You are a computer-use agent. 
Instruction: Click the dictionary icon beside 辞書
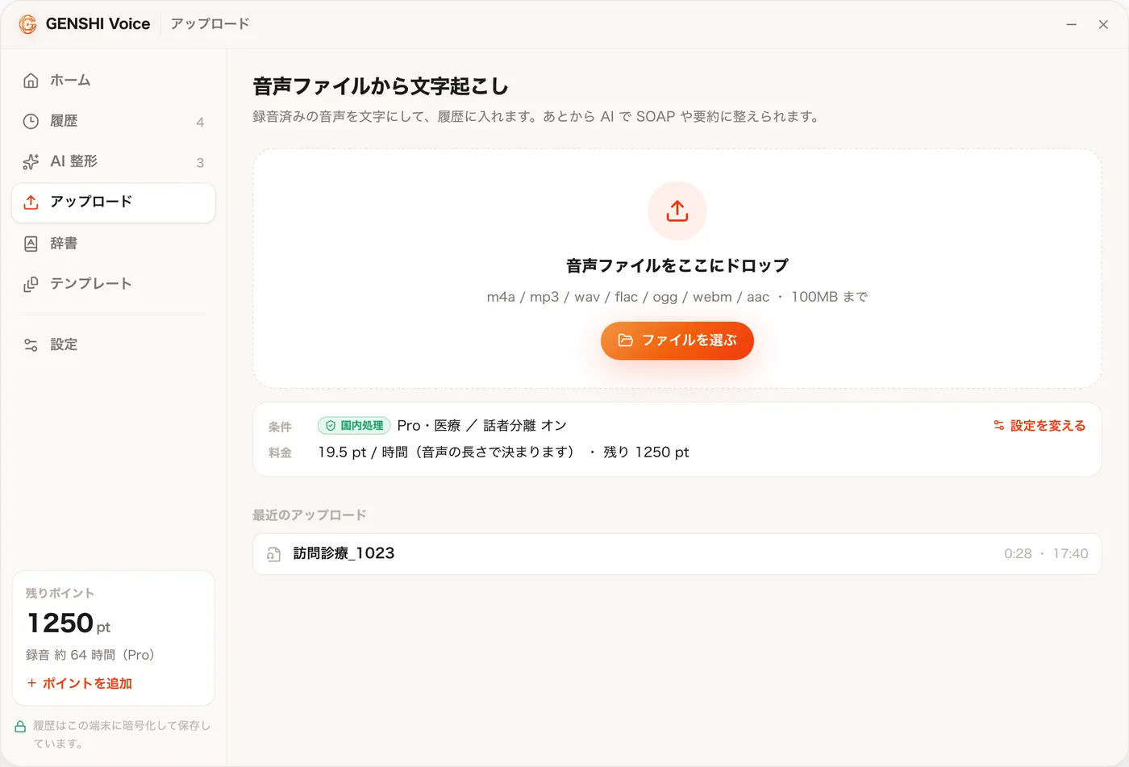[31, 244]
